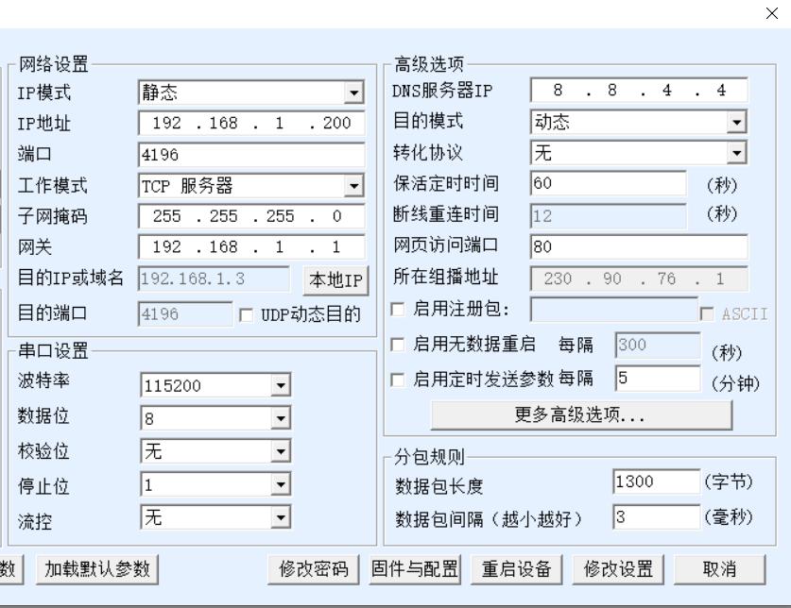Close the settings dialog window
Screen dimensions: 791x608
click(771, 13)
